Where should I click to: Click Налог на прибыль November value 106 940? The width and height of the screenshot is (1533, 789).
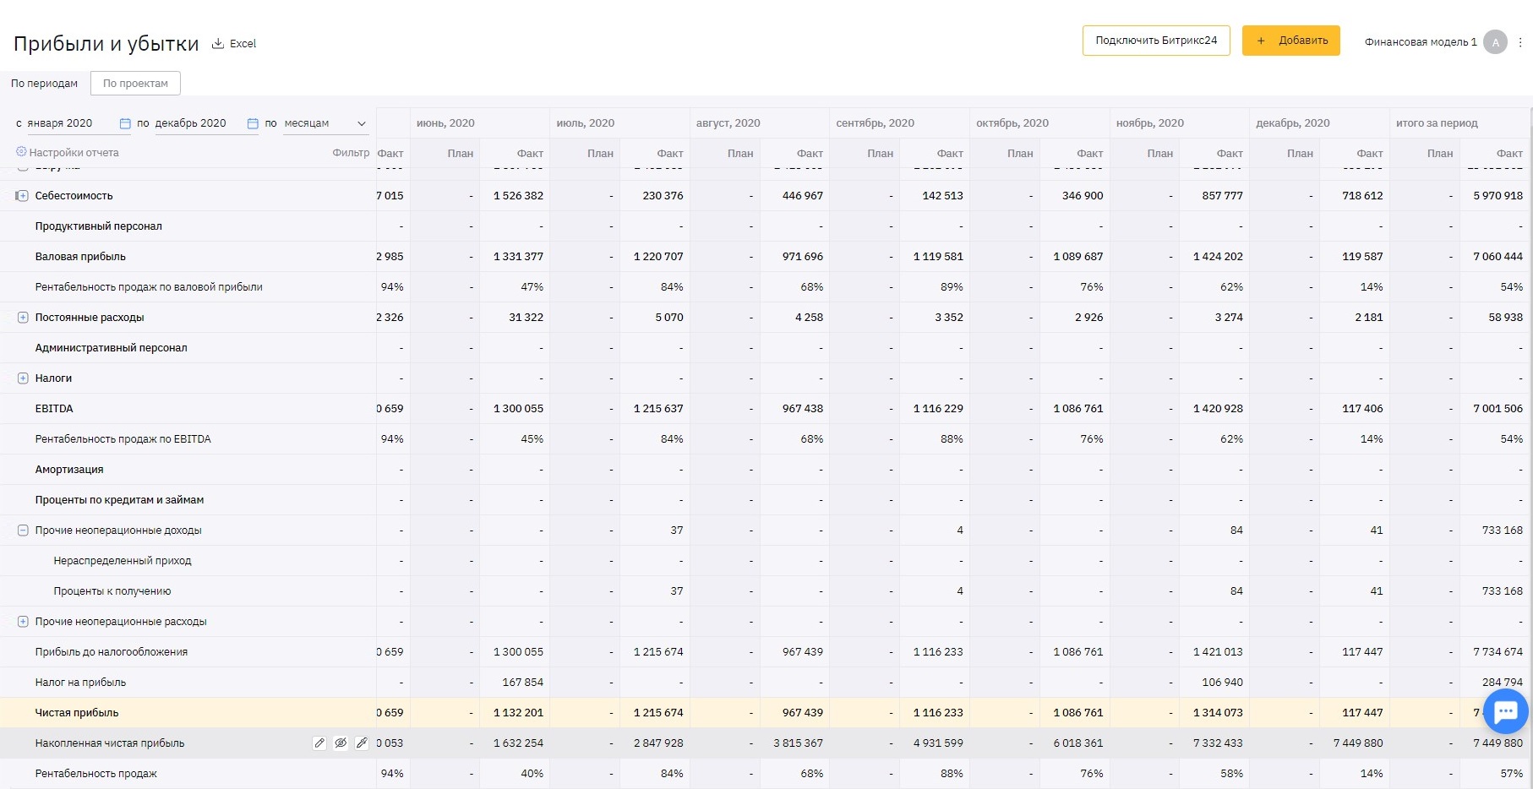(1222, 683)
